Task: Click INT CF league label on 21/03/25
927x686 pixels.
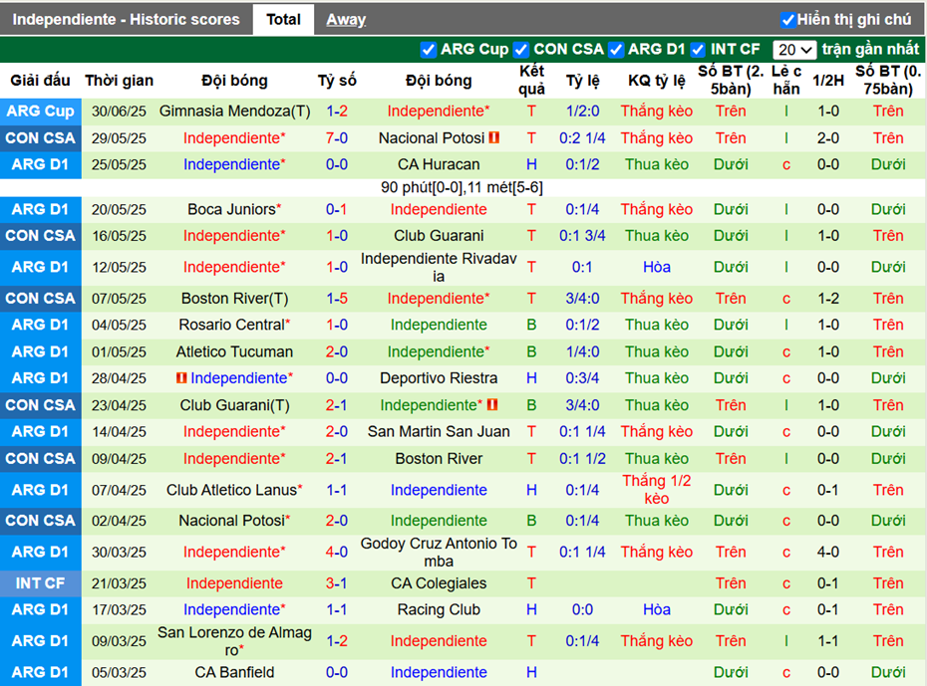Action: tap(40, 583)
